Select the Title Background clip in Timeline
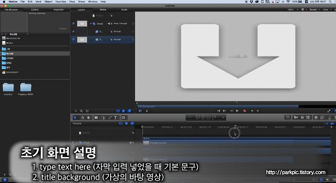Screen dimensions: 336x183 click(237, 143)
